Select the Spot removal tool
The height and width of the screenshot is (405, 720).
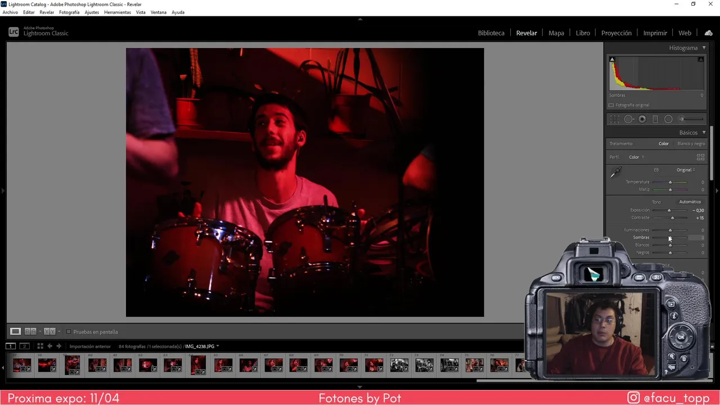click(x=629, y=119)
